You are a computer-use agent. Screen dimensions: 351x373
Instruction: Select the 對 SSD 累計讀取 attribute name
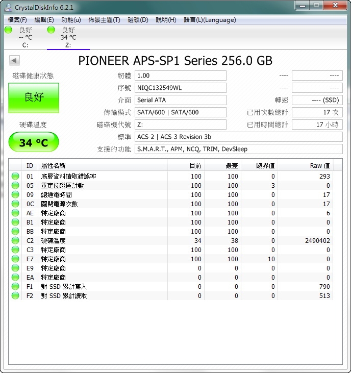(x=64, y=295)
